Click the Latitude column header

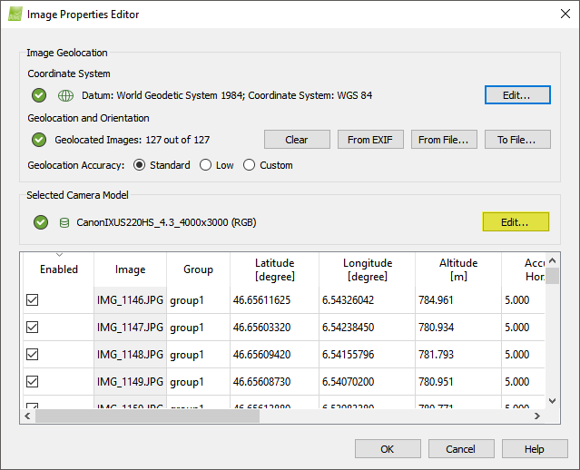tap(274, 269)
